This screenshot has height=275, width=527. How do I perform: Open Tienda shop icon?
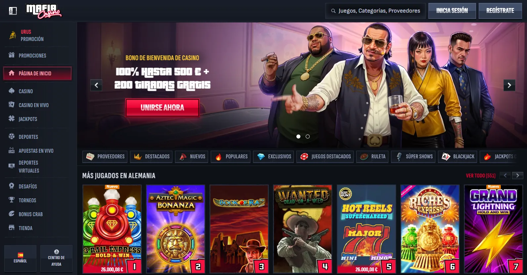[12, 228]
